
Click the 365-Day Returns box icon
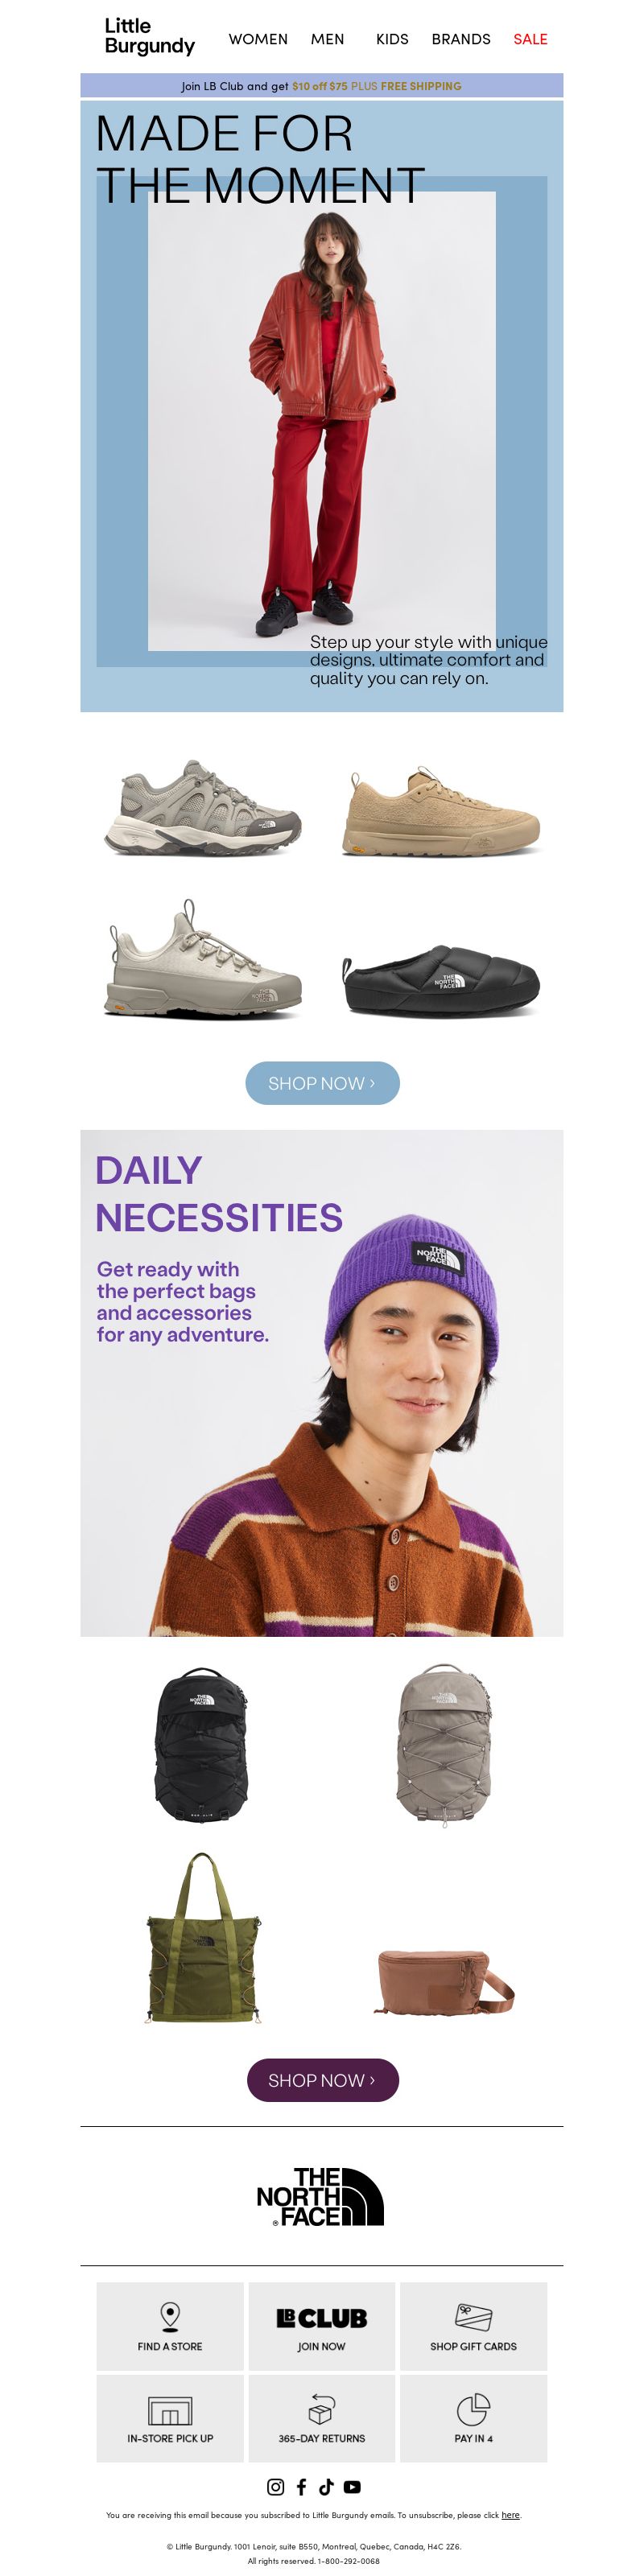click(321, 2409)
